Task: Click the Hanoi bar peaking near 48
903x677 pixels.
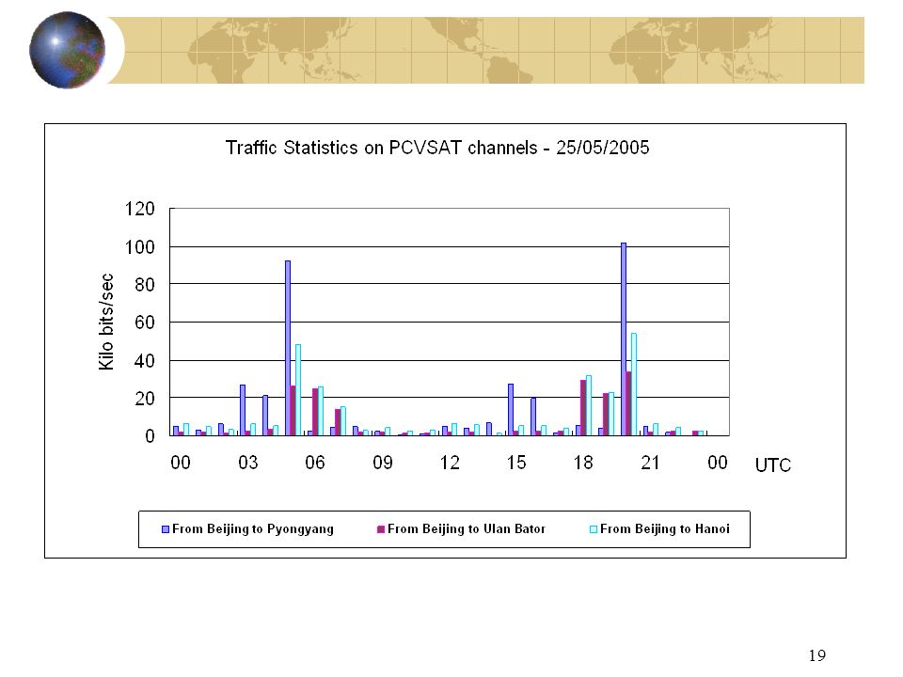Action: tap(298, 389)
